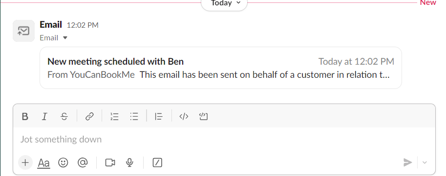Open slash shortcuts menu
The image size is (446, 176).
(157, 162)
